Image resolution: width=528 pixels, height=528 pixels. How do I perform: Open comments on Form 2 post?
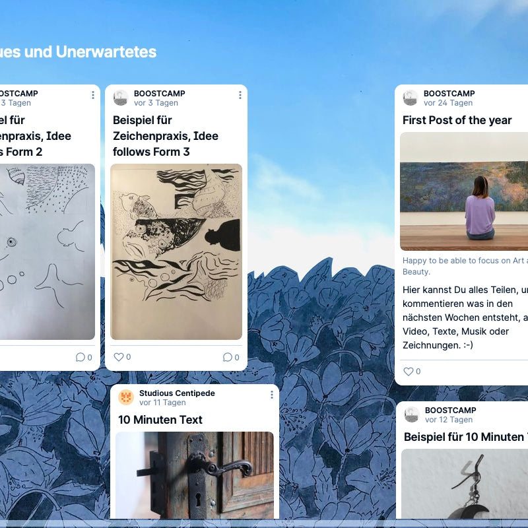point(81,357)
